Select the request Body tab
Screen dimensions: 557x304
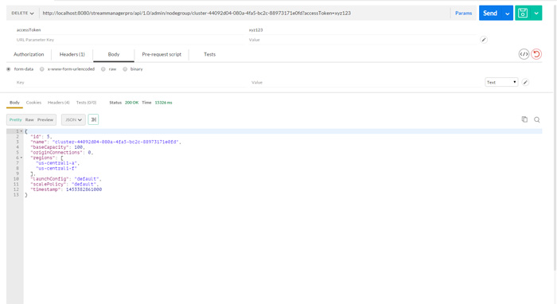click(114, 54)
